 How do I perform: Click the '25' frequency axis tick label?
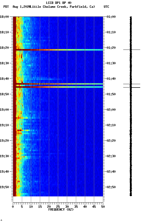coord(58,207)
